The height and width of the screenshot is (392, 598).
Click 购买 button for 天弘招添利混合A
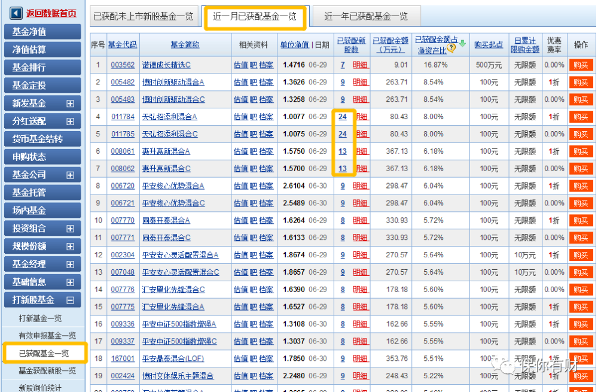click(581, 117)
